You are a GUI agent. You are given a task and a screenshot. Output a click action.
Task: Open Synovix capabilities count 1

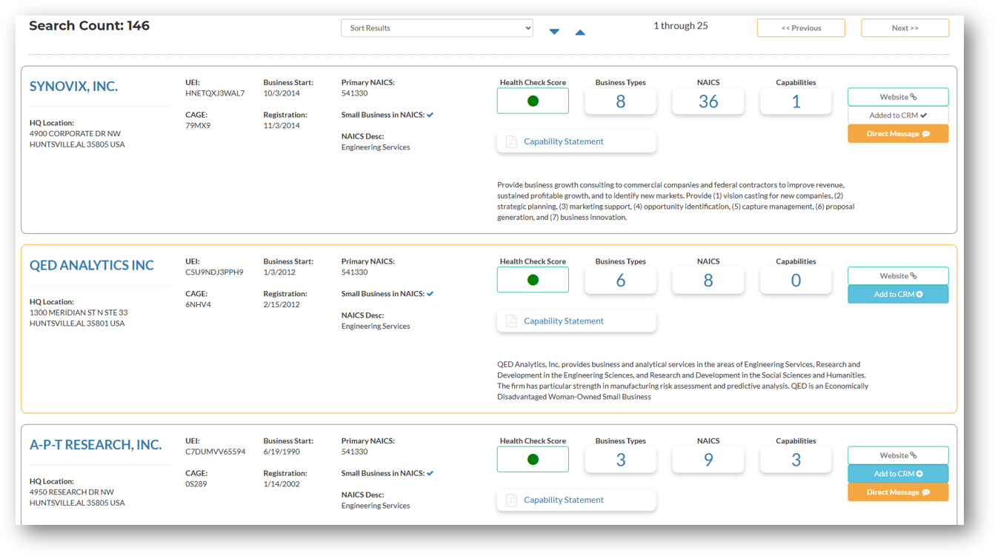(796, 101)
